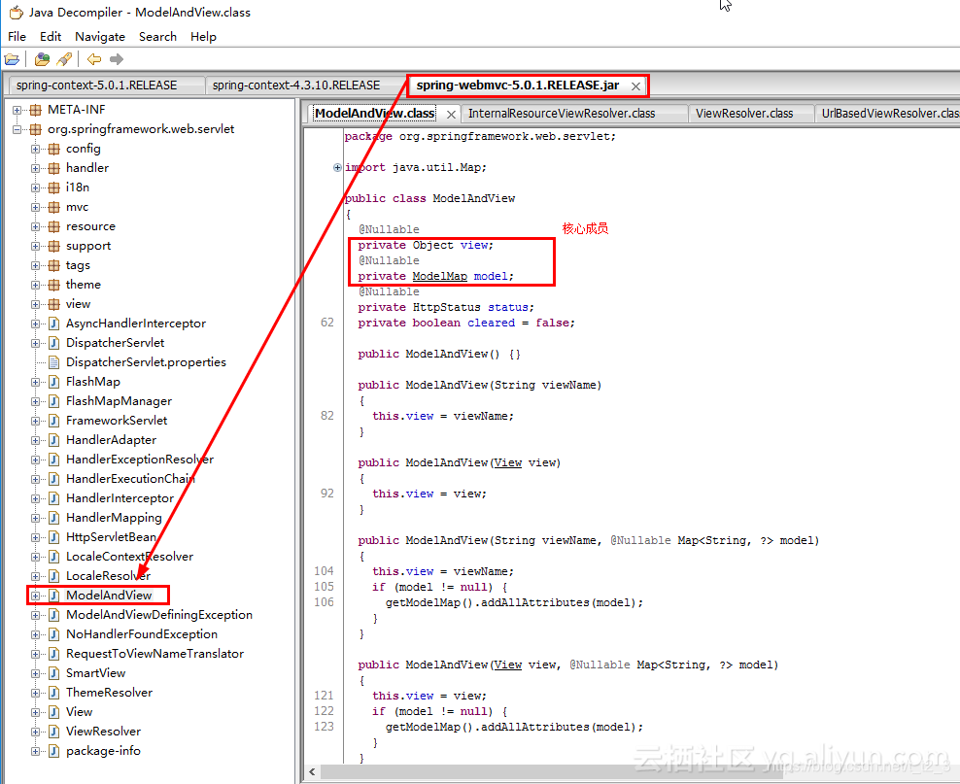Select RequestToViewNameTranslator in the tree
Viewport: 960px width, 784px height.
point(154,654)
